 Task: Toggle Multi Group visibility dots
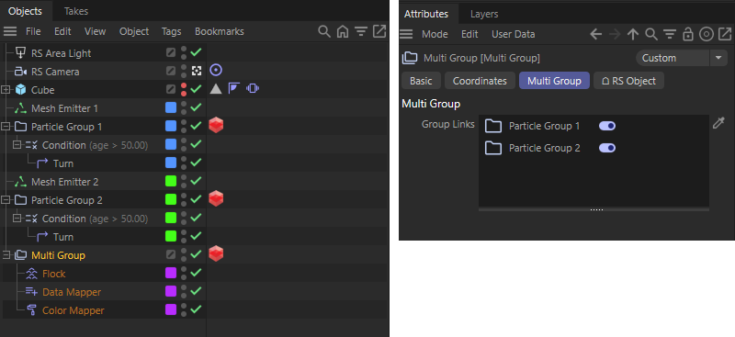[x=184, y=254]
